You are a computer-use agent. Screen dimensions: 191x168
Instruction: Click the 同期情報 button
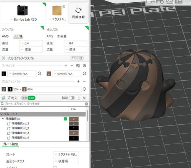pos(78,13)
